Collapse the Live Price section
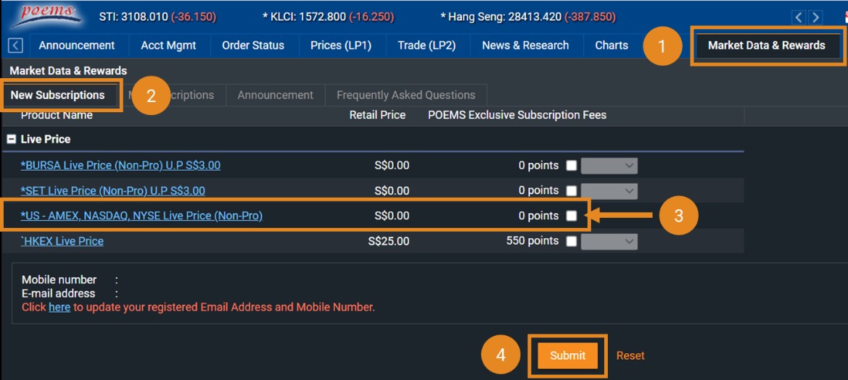The width and height of the screenshot is (848, 380). [12, 139]
